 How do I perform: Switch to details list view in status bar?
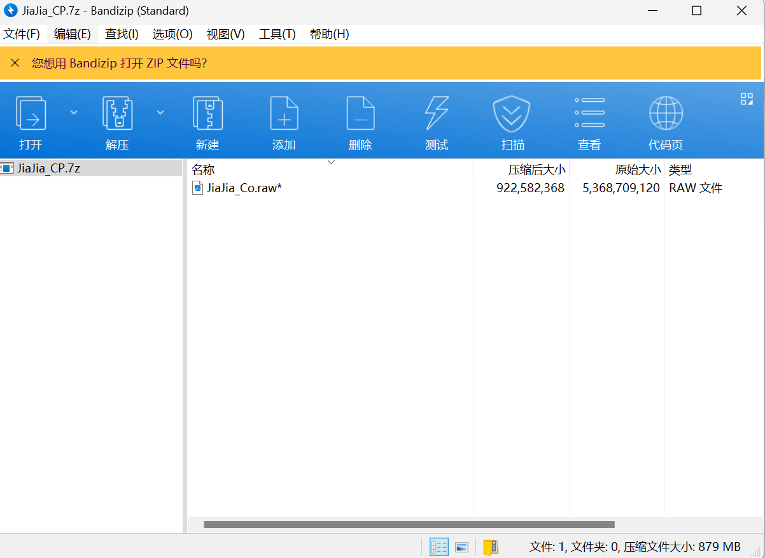pyautogui.click(x=439, y=547)
